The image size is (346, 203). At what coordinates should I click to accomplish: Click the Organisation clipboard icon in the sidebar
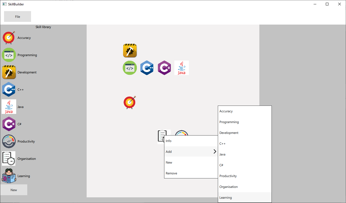pos(9,159)
